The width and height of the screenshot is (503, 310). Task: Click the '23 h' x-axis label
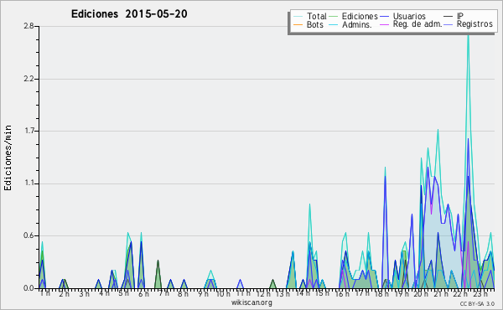coord(480,294)
